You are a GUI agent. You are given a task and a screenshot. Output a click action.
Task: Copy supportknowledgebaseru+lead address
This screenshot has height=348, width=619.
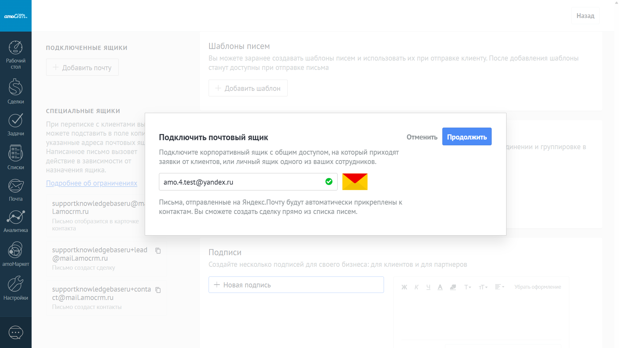(x=158, y=251)
